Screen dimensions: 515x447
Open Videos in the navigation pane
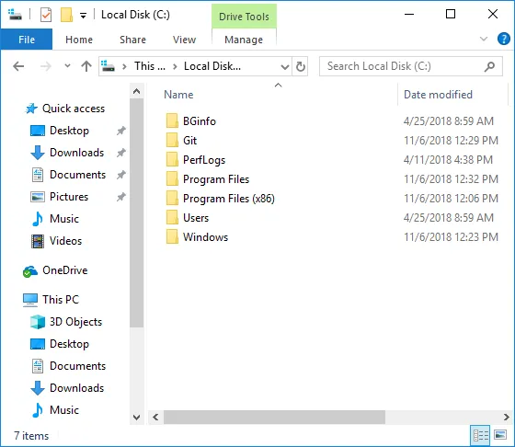[x=56, y=241]
